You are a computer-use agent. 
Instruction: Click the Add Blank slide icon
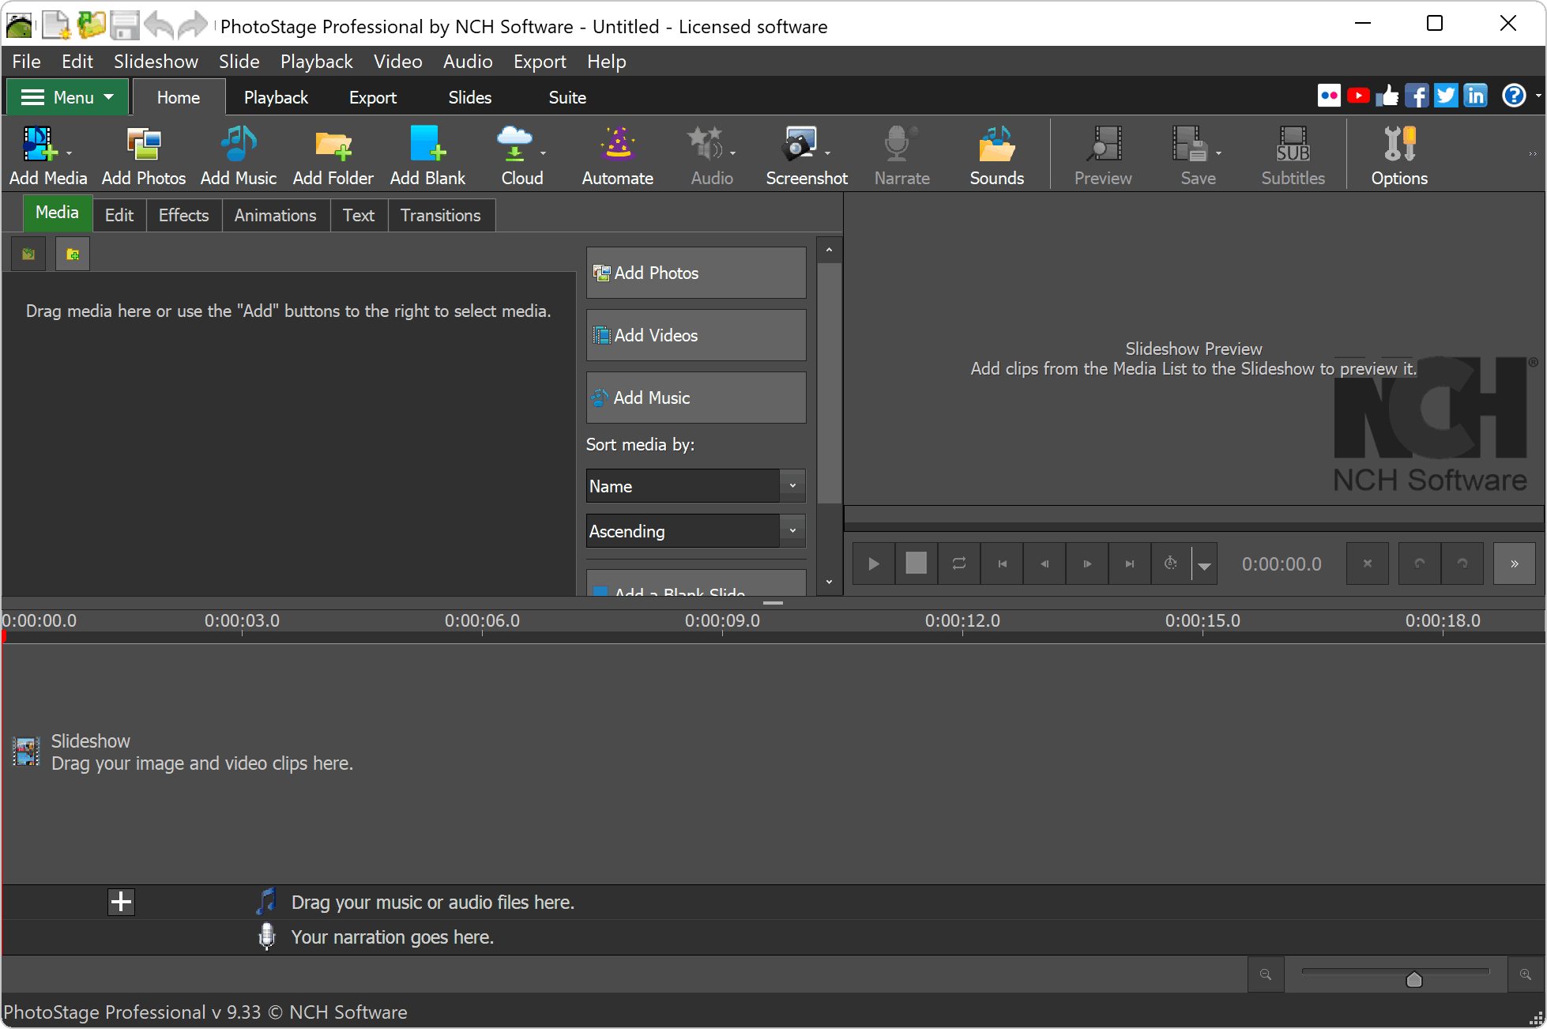click(x=427, y=156)
